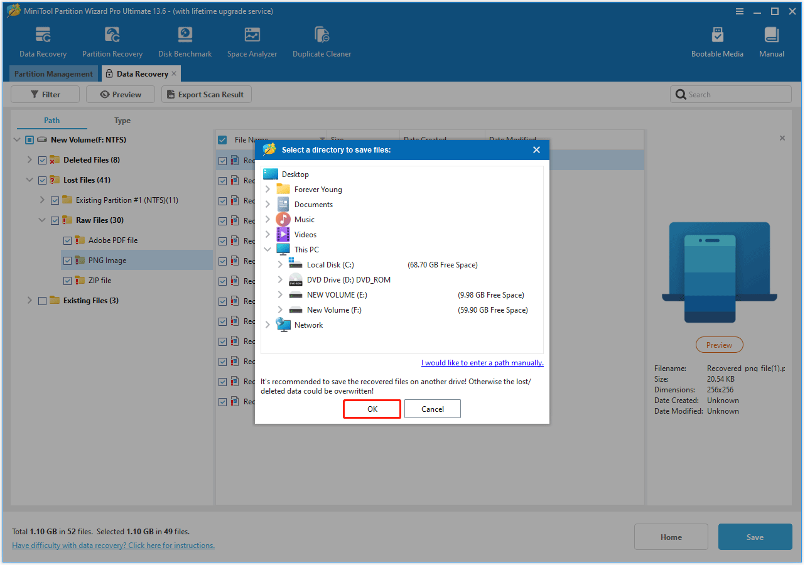Click inside the Search field
The image size is (805, 565).
(730, 94)
